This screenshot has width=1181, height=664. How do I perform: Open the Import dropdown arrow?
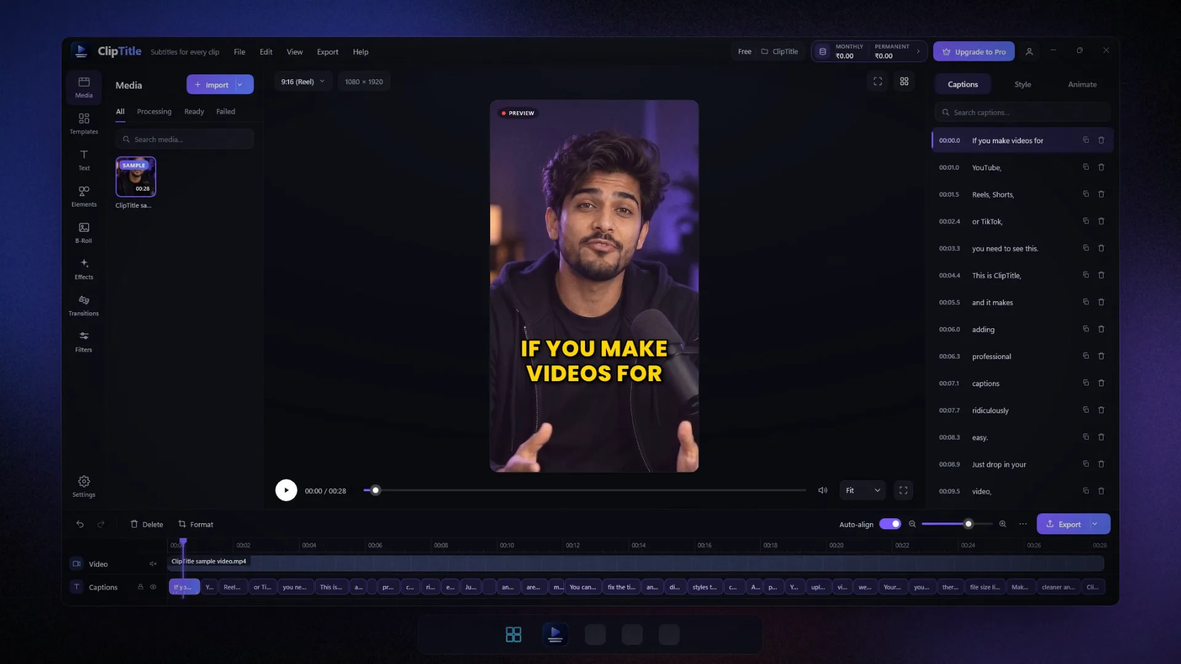tap(241, 85)
